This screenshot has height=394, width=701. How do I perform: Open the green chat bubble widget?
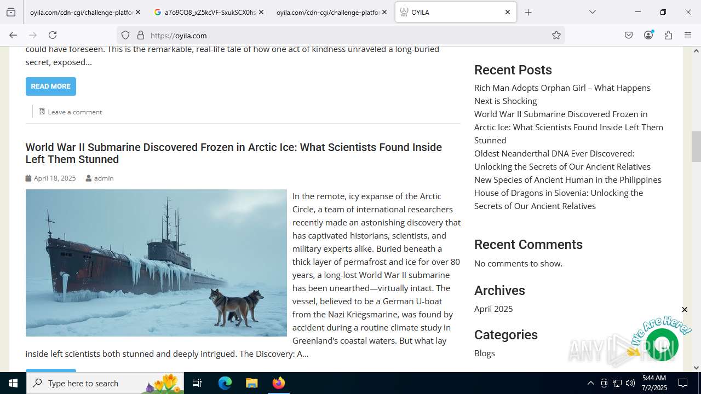tap(662, 344)
